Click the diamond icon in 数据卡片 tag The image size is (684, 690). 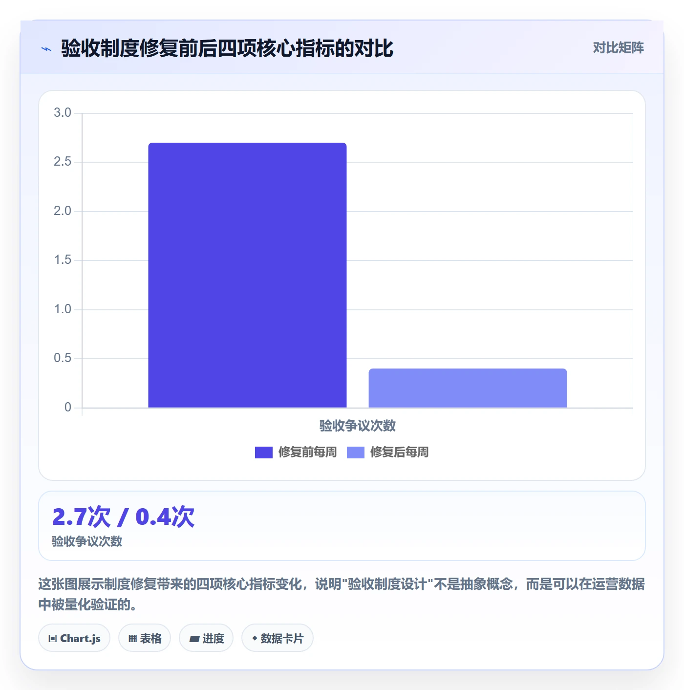click(x=255, y=638)
